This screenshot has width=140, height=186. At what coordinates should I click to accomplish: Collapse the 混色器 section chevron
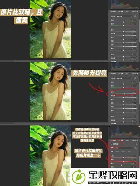coord(111,144)
